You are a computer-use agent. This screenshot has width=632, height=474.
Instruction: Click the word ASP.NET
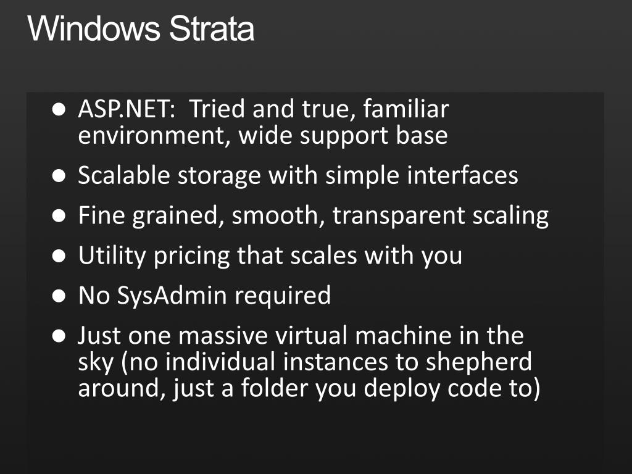point(123,109)
